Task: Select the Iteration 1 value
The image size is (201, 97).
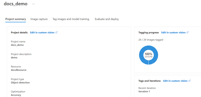Action: [144, 92]
